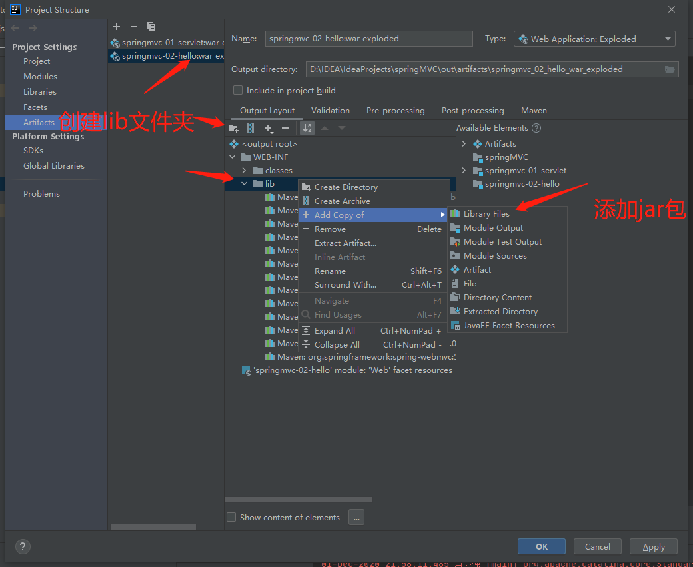This screenshot has height=567, width=693.
Task: Toggle the sort elements by name icon
Action: tap(307, 128)
